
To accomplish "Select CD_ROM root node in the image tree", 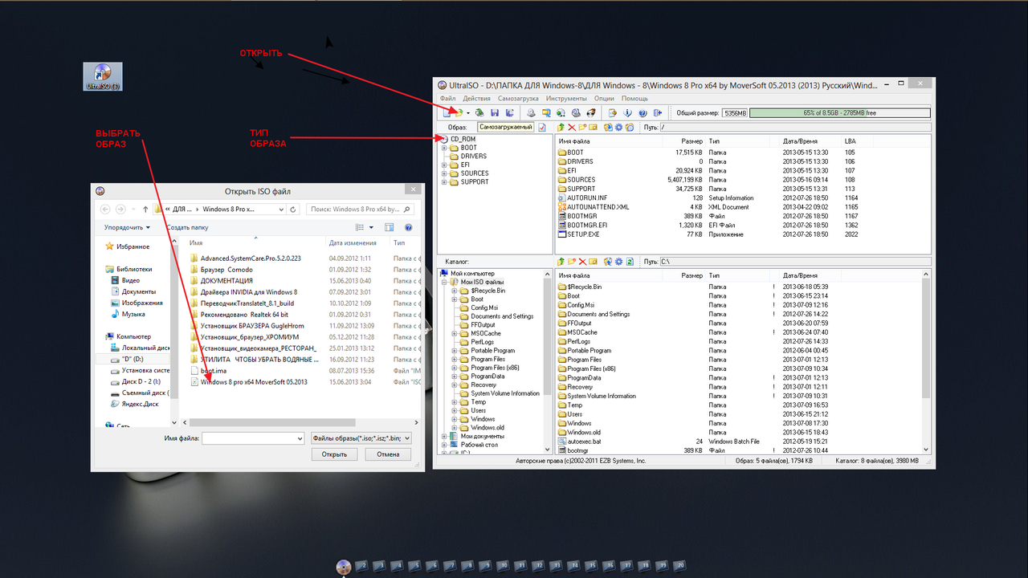I will pos(458,139).
